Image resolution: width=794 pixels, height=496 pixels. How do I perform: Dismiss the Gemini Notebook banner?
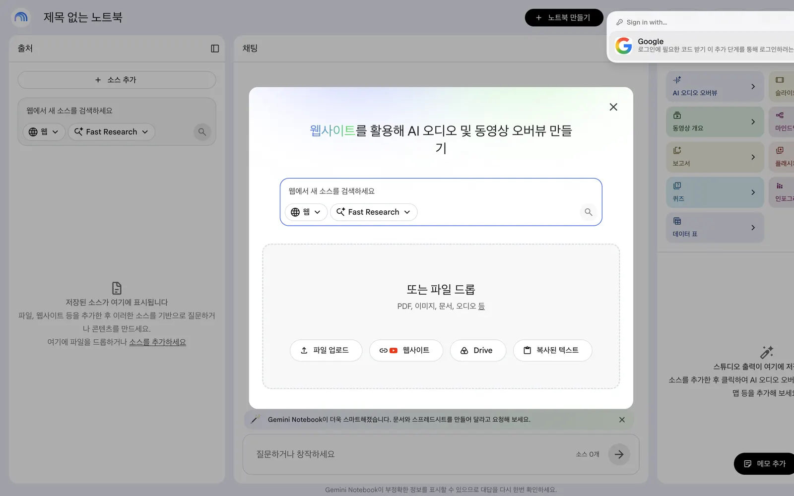(622, 420)
